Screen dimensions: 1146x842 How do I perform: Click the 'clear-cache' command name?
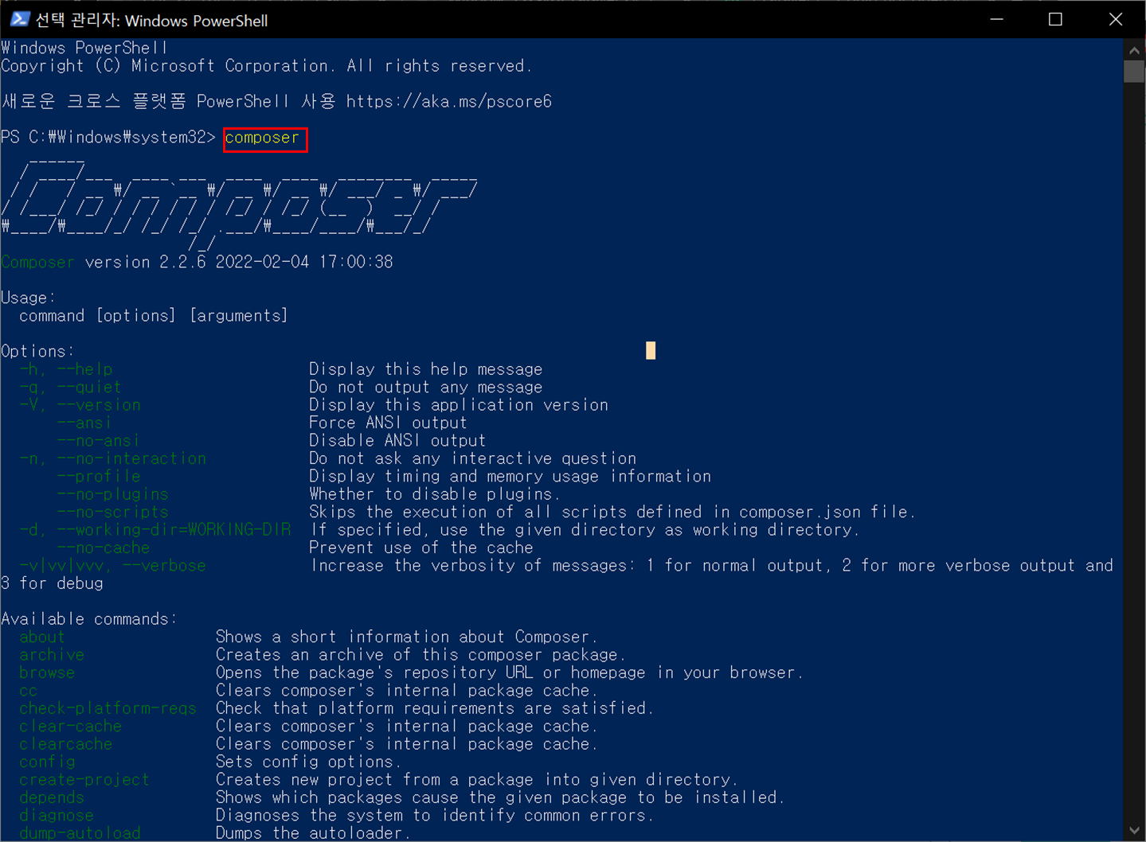pos(70,726)
